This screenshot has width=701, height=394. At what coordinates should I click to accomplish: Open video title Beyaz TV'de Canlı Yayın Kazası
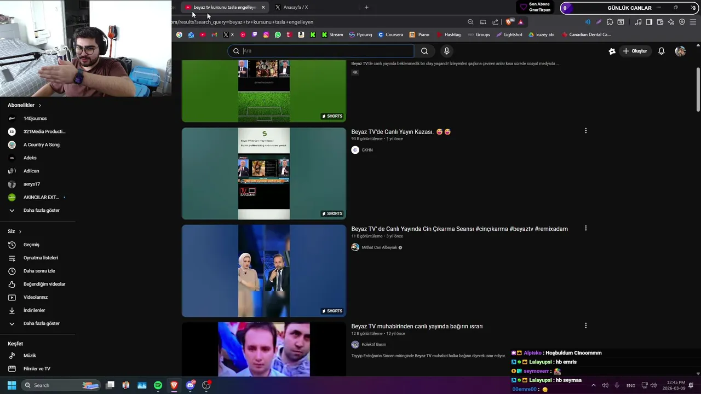point(401,132)
